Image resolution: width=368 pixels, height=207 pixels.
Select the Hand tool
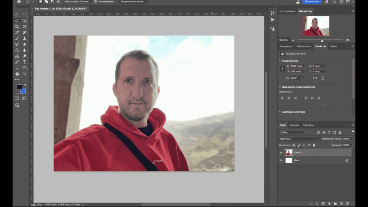[x=17, y=74]
